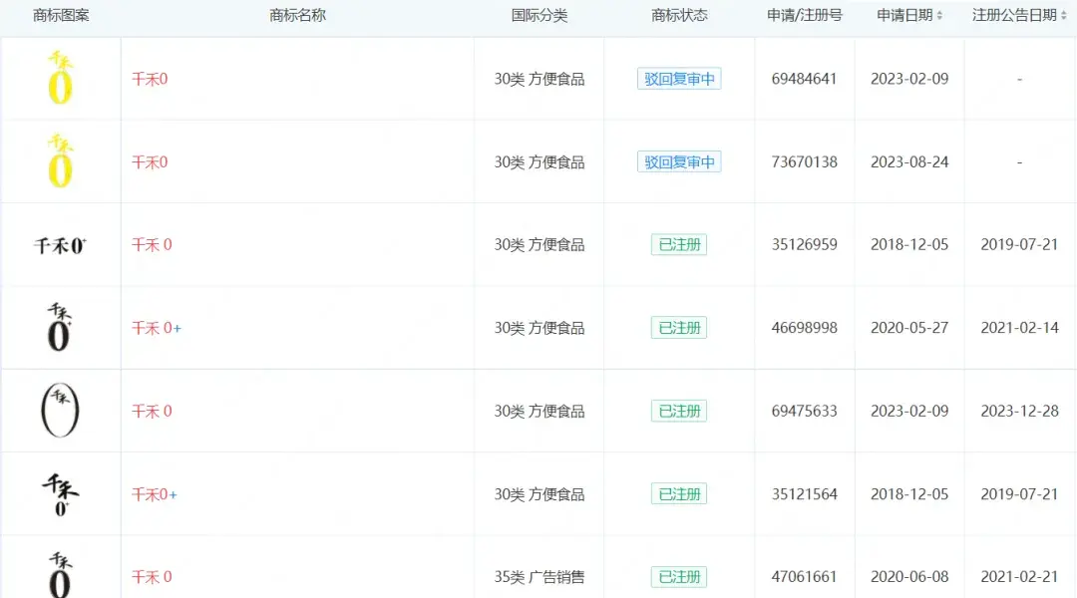The image size is (1077, 598).
Task: Click announcement date 2021-02-21
Action: click(x=1019, y=577)
